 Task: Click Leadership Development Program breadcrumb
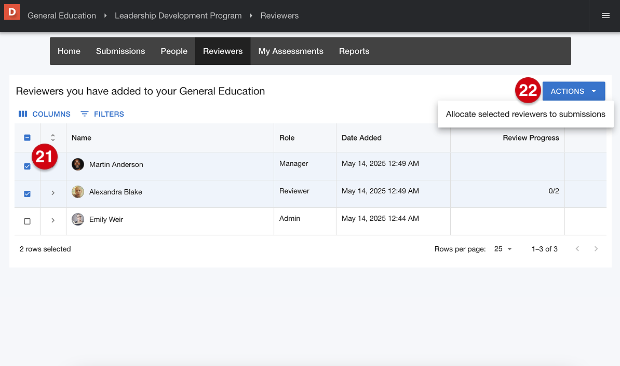coord(178,16)
